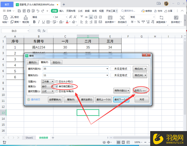187x146 pixels.
Task: Enable the match case checkbox (C)
Action: 57,82
